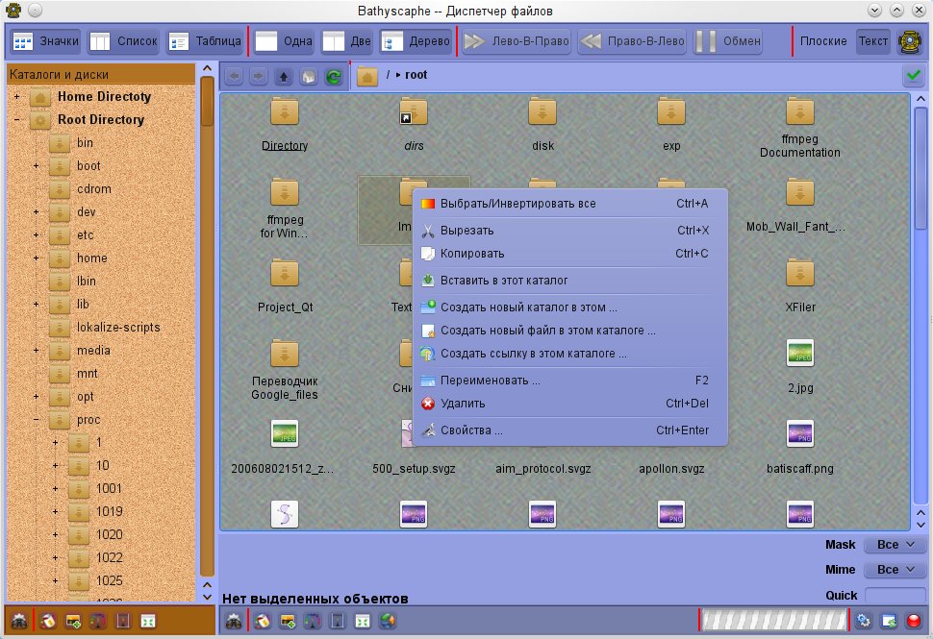Viewport: 933px width, 639px height.
Task: Click the green checkmark beside path bar
Action: [x=914, y=75]
